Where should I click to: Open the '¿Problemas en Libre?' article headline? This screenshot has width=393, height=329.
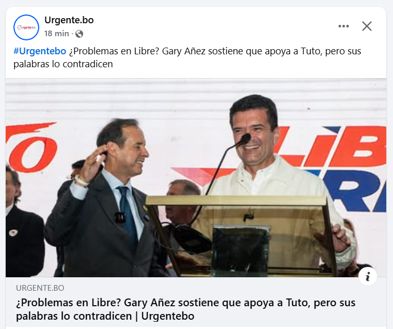click(x=185, y=309)
